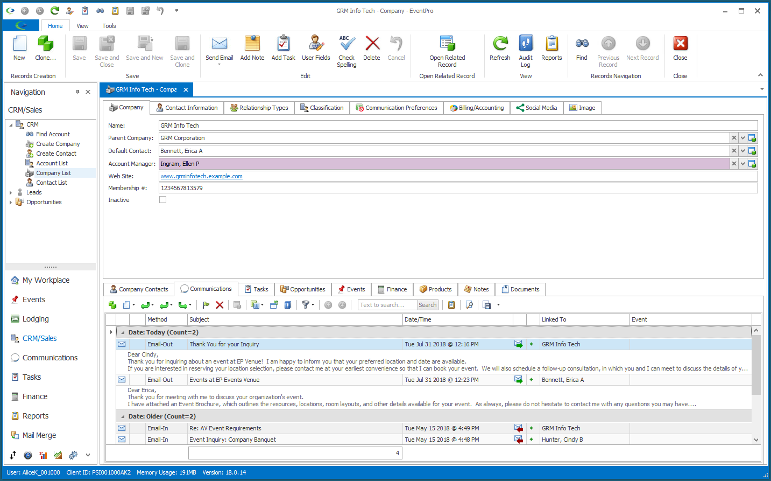Screen dimensions: 771x481
Task: Collapse the CRM tree node
Action: pos(11,124)
